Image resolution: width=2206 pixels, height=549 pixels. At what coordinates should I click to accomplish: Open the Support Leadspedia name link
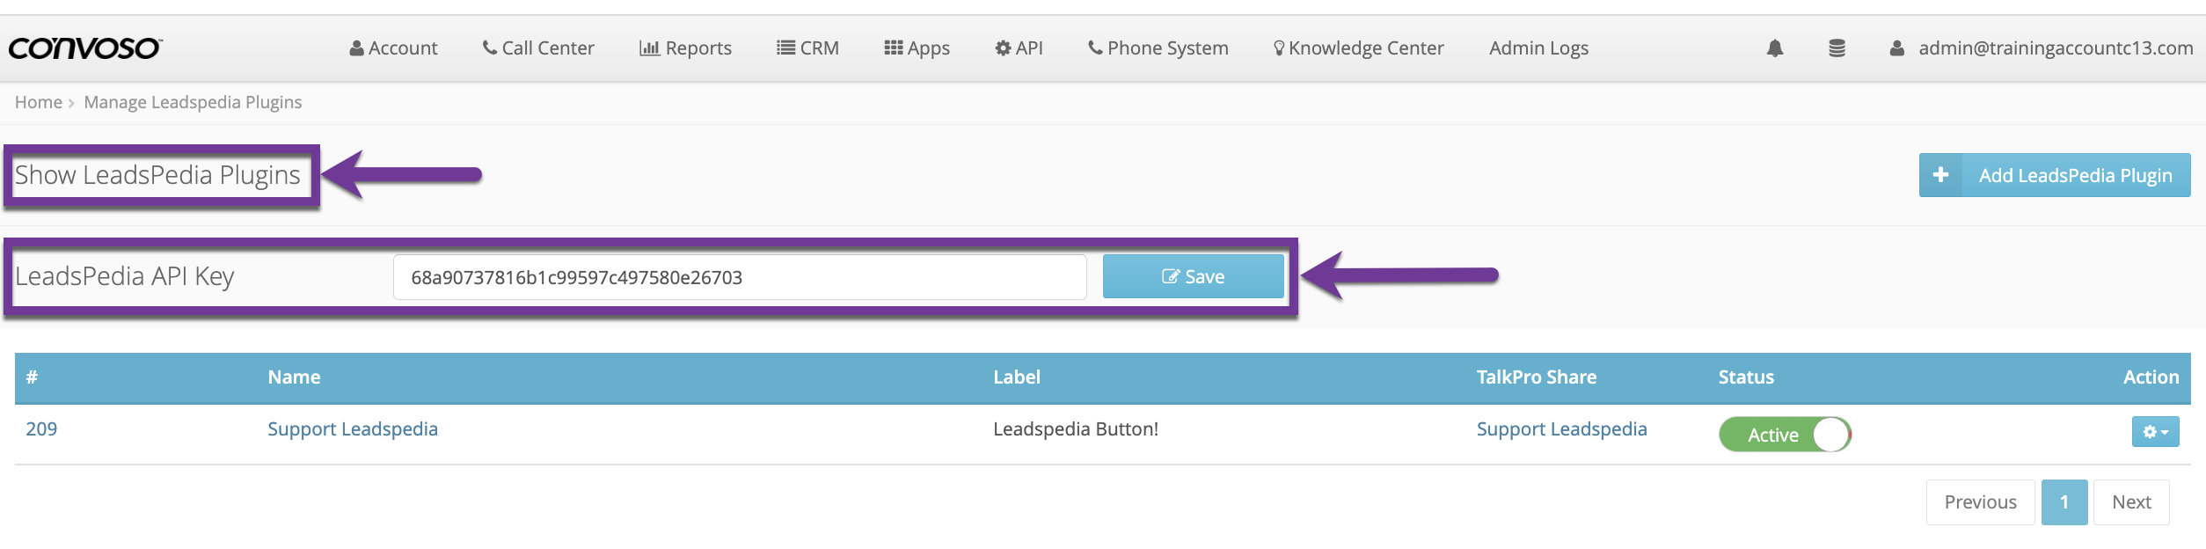[353, 429]
